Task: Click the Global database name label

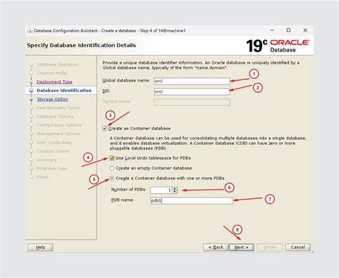Action: (126, 81)
